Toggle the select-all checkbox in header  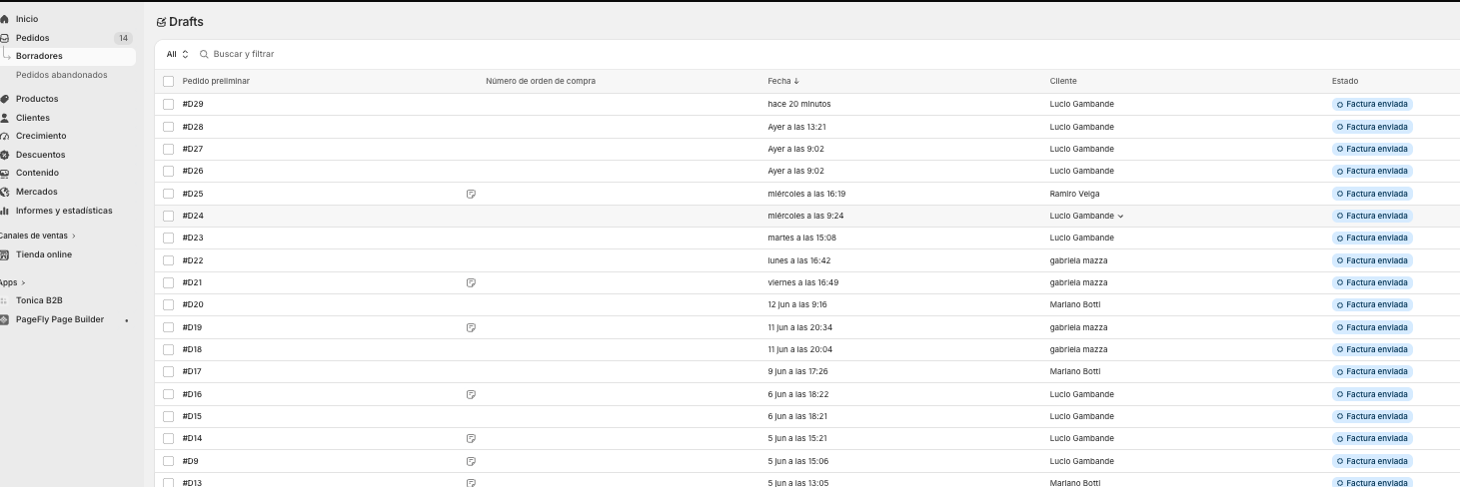coord(168,81)
